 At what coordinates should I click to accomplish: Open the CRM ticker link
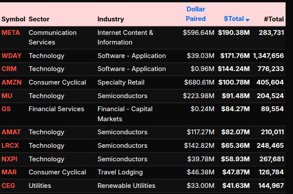click(x=9, y=69)
